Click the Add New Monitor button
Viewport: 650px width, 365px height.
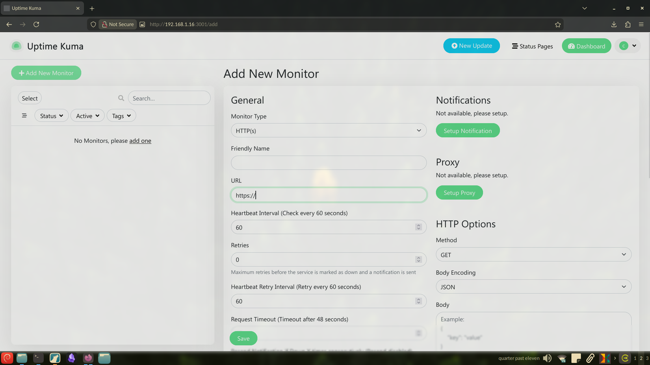click(x=46, y=73)
